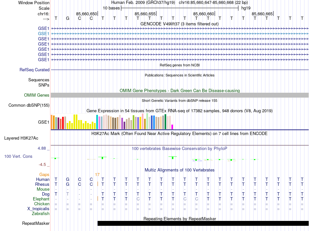Click the 85,660,655 position on the ruler
309x231 pixels.
145,14
